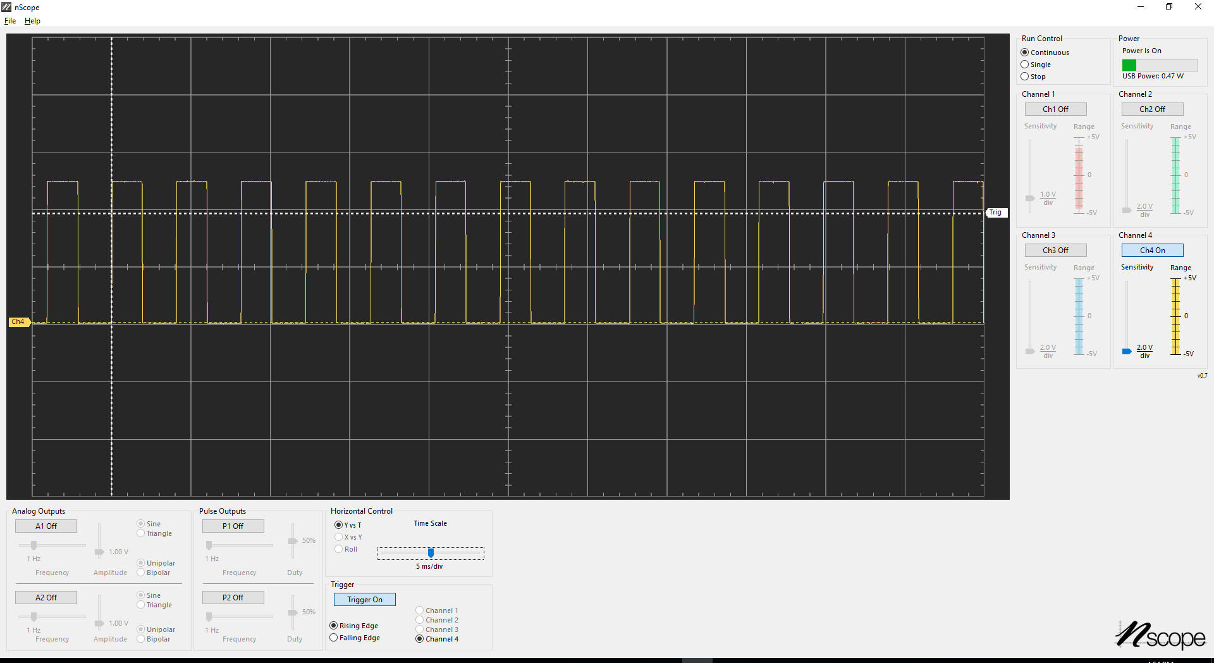This screenshot has height=663, width=1214.
Task: Select Stop in Run Control
Action: pyautogui.click(x=1025, y=77)
